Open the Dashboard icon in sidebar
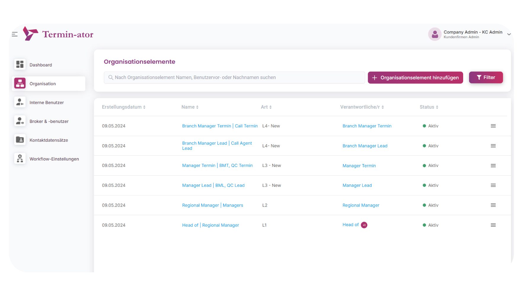Viewport: 523px width, 296px height. coord(20,65)
